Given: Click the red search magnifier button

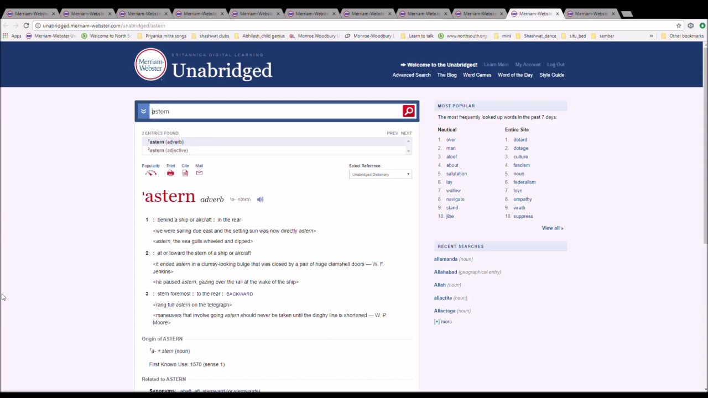Looking at the screenshot, I should [408, 111].
